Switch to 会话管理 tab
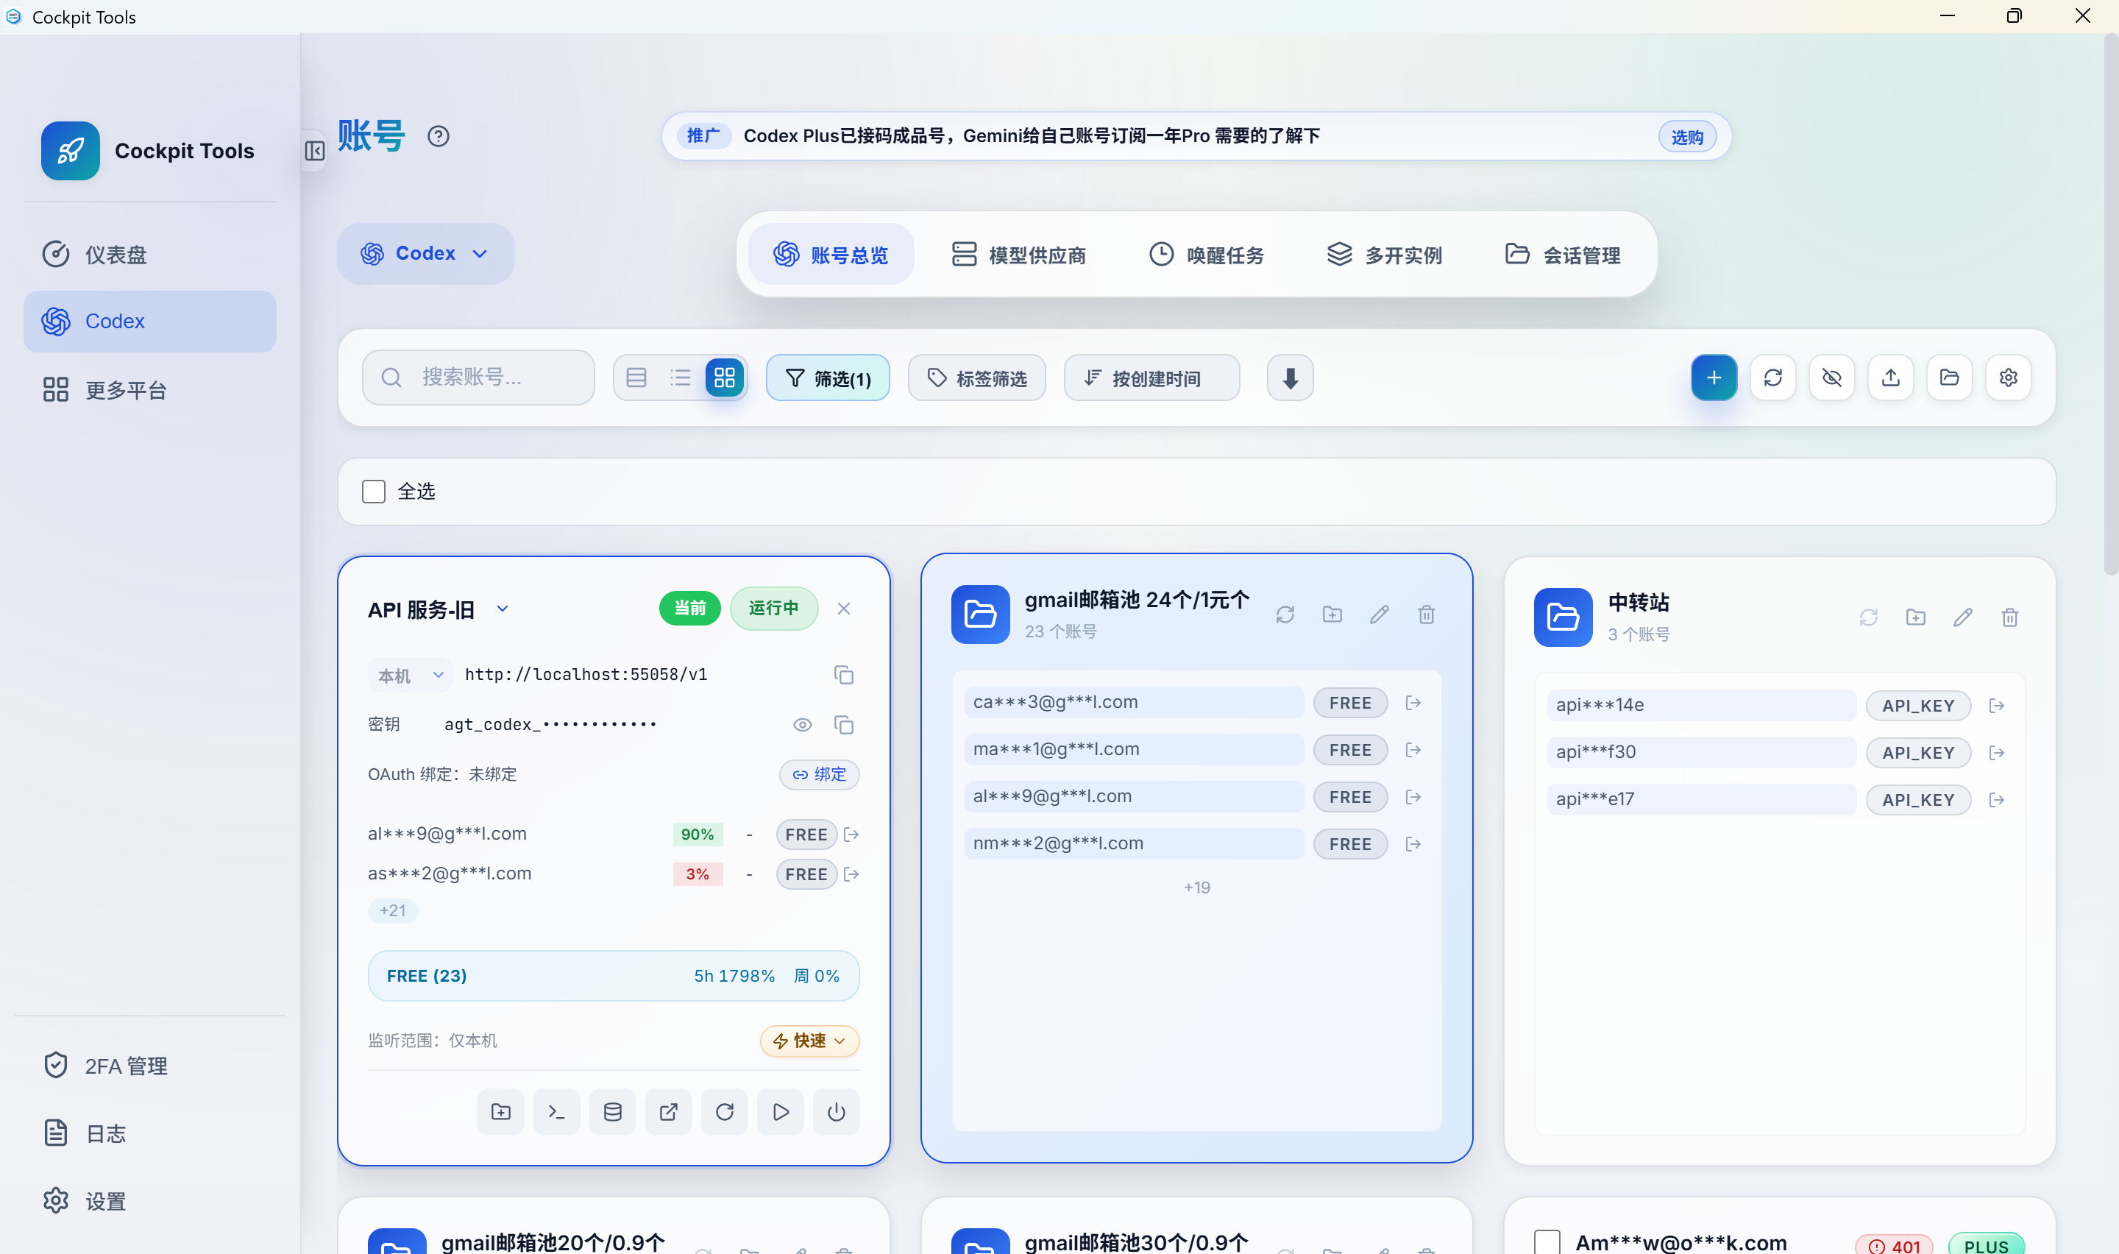2119x1254 pixels. [x=1563, y=255]
